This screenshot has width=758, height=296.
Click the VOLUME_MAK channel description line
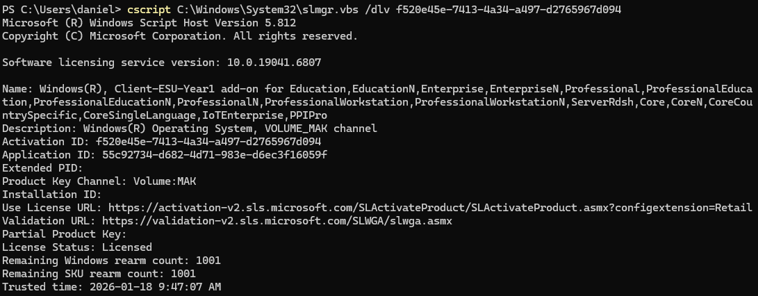pos(190,129)
